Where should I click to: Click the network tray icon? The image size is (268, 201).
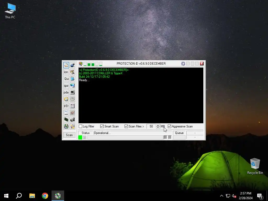pyautogui.click(x=228, y=196)
